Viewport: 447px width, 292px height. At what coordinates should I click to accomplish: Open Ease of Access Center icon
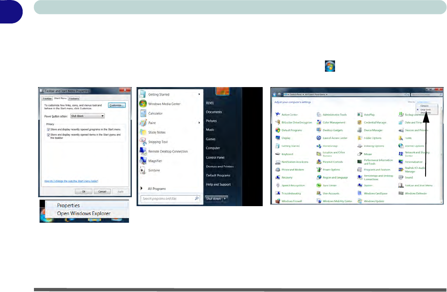click(x=319, y=138)
